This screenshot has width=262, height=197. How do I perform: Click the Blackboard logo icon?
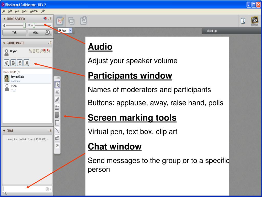click(255, 21)
